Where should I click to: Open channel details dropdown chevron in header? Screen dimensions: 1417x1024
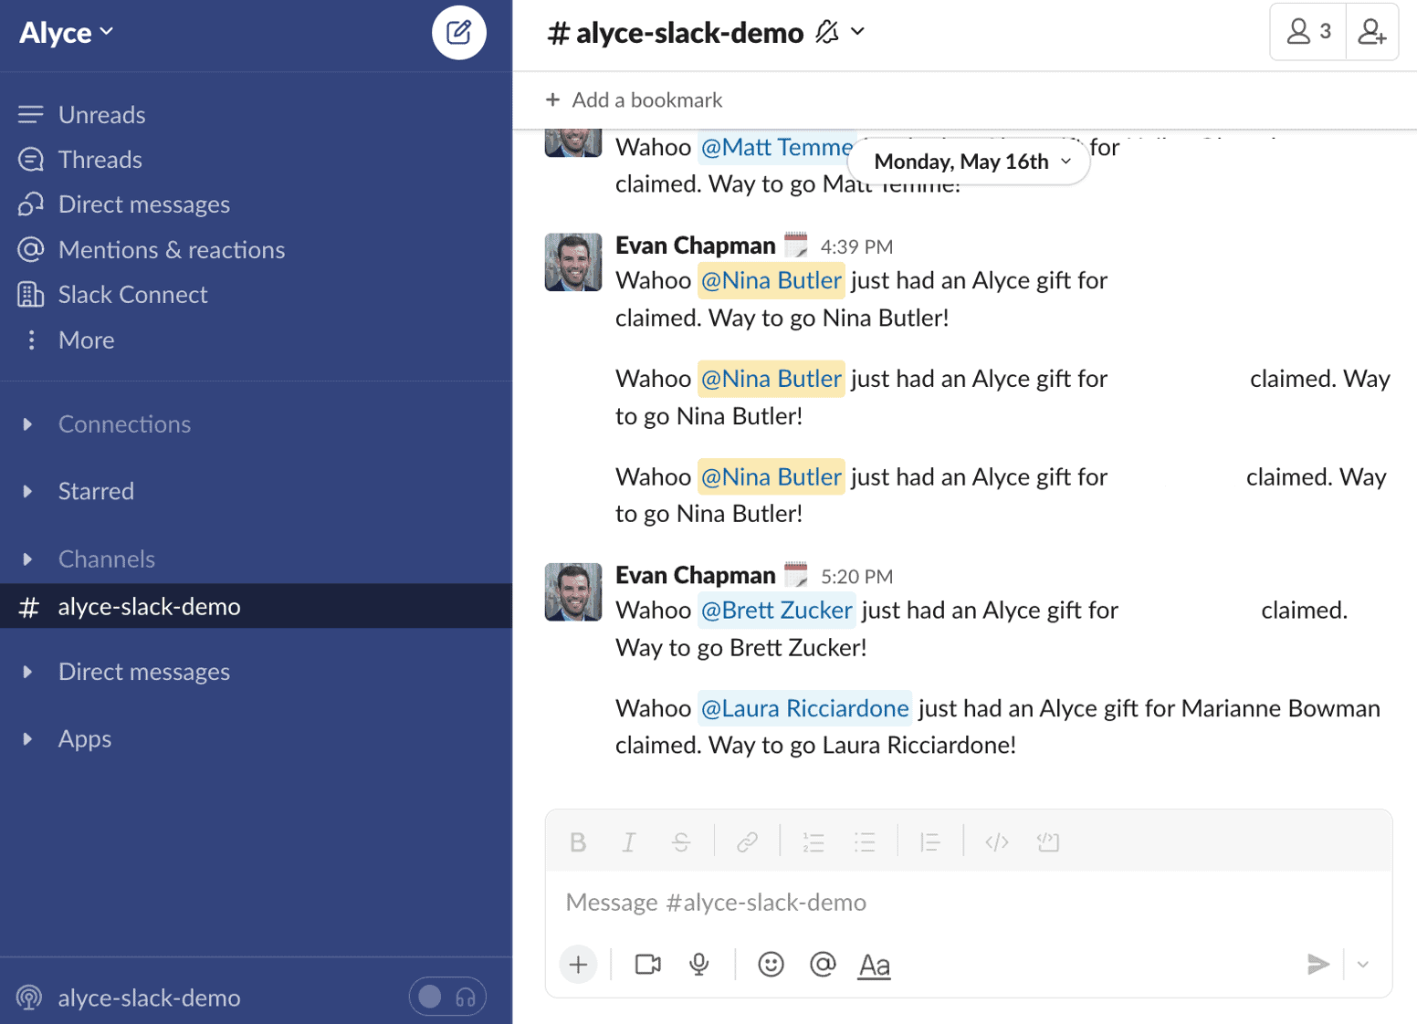click(857, 32)
